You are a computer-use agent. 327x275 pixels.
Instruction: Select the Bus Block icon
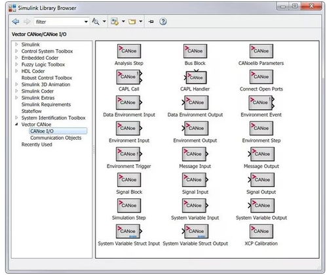[x=195, y=51]
